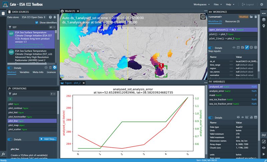Viewport: 267px width, 162px height.
Task: Click the notification bell beside Data store
Action: tap(54, 17)
